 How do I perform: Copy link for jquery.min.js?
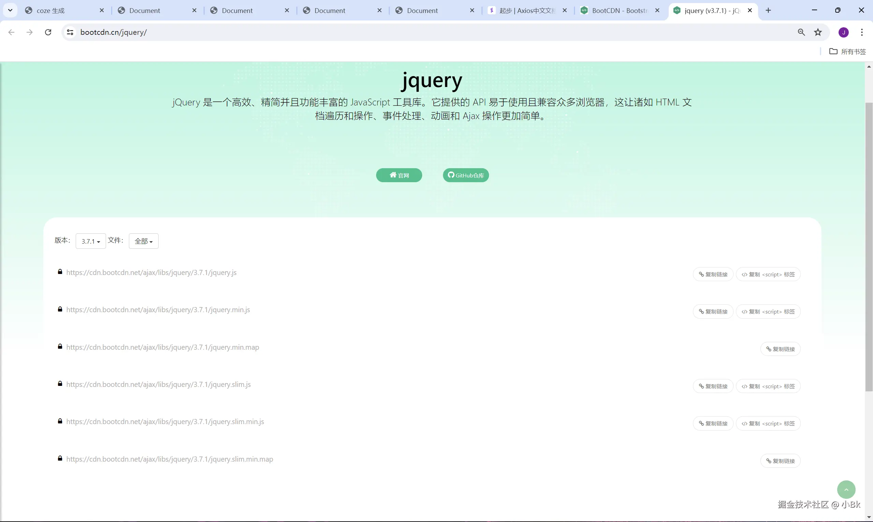[713, 311]
